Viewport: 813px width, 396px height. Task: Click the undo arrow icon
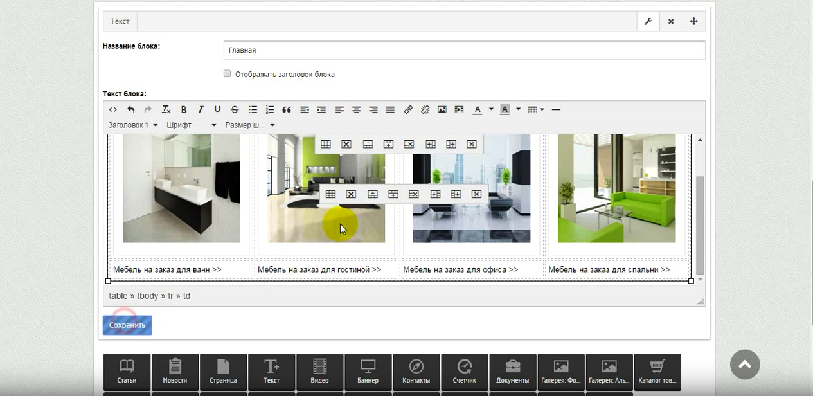[x=131, y=110]
